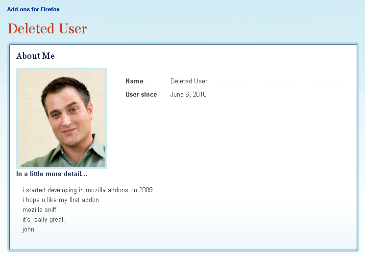Select the User since label
This screenshot has width=365, height=256.
(x=141, y=94)
